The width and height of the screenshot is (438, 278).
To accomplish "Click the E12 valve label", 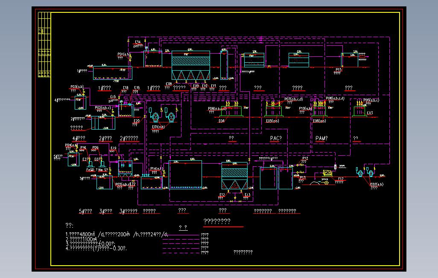I will pyautogui.click(x=222, y=194).
